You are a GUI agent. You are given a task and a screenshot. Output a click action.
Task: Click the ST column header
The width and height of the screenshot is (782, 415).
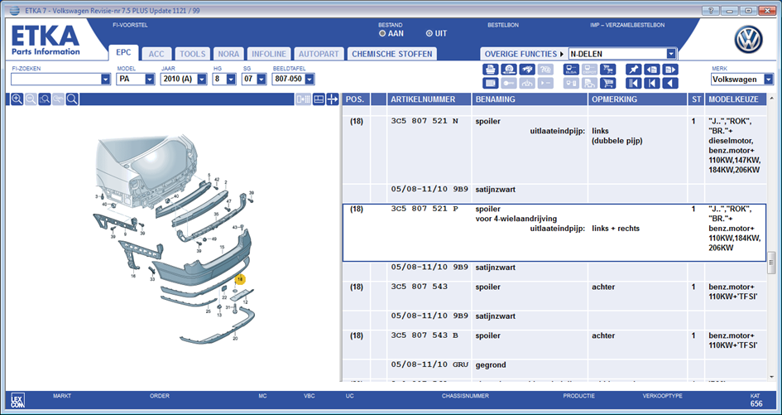(696, 99)
